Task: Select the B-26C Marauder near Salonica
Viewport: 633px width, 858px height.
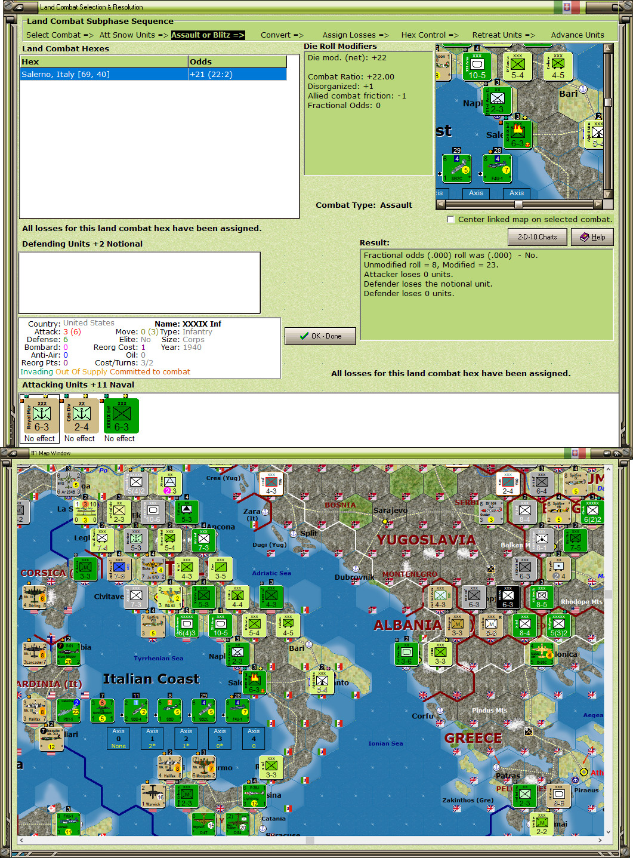Action: coord(542,654)
